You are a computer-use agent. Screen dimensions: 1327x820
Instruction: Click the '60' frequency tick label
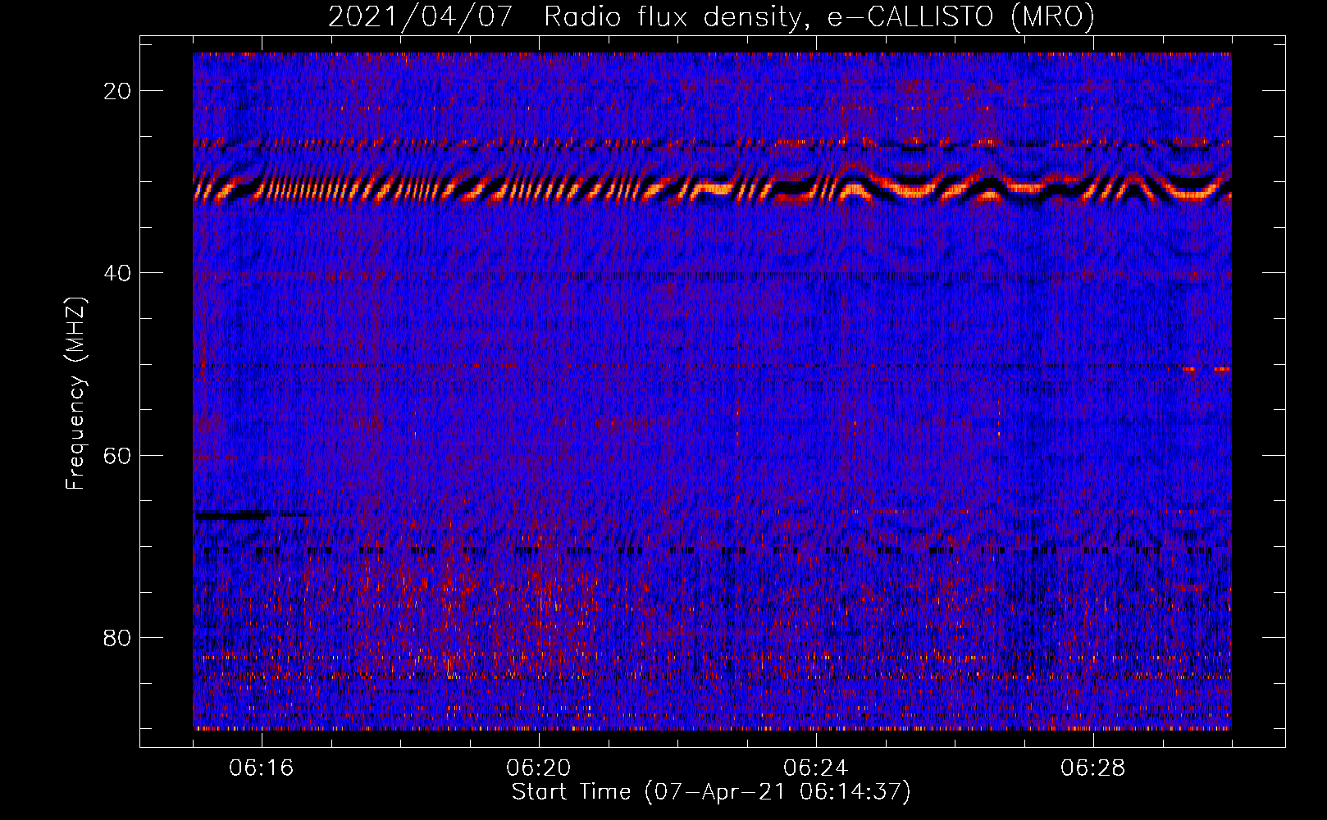(117, 455)
